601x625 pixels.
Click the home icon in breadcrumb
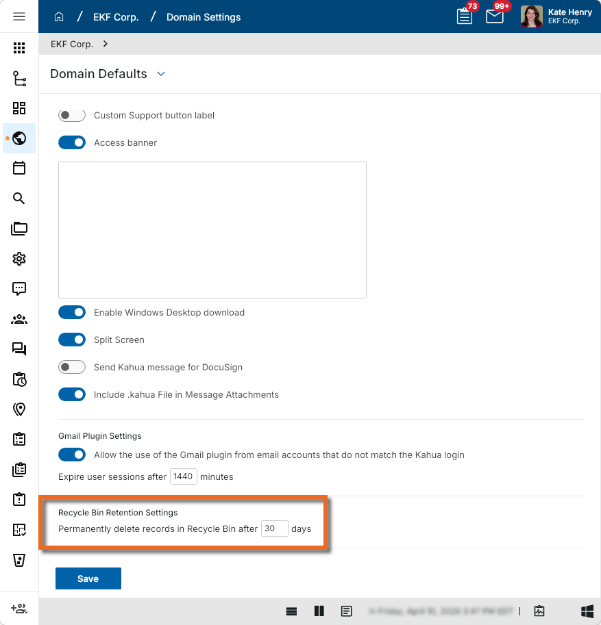[x=60, y=17]
